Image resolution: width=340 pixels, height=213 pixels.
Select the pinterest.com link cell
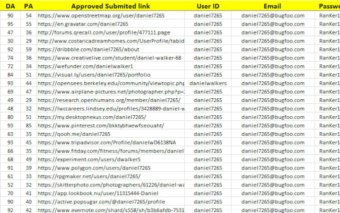(x=110, y=125)
